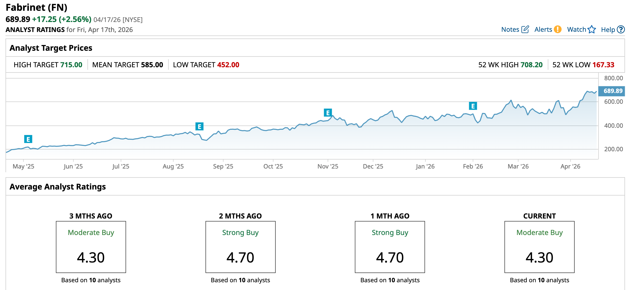The height and width of the screenshot is (290, 628).
Task: Open the Help link text
Action: (608, 30)
